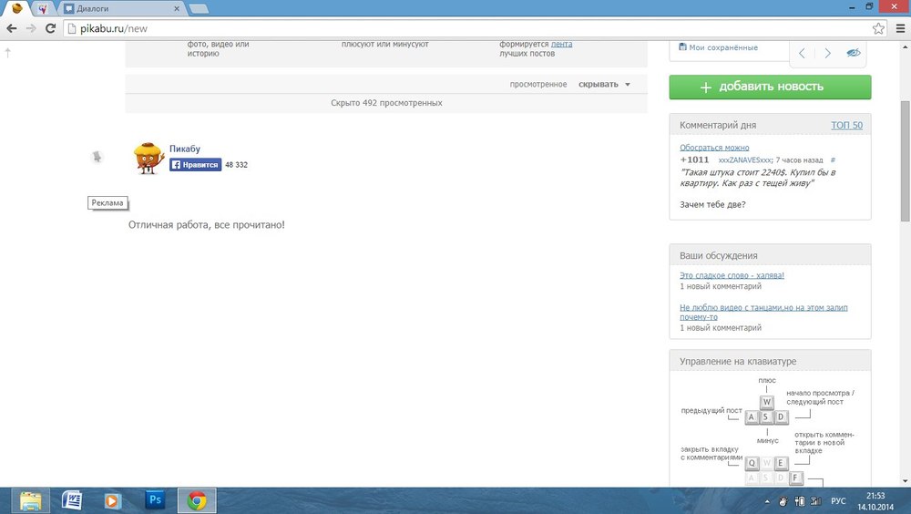Image resolution: width=911 pixels, height=514 pixels.
Task: Click the browser Back arrow
Action: (11, 28)
